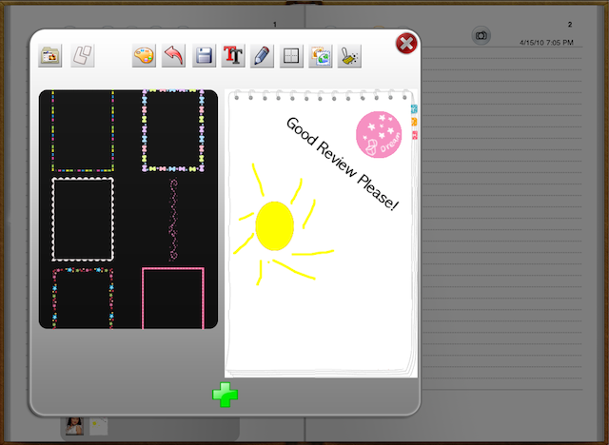
Task: Choose the yellow-green dotted frame
Action: (83, 130)
